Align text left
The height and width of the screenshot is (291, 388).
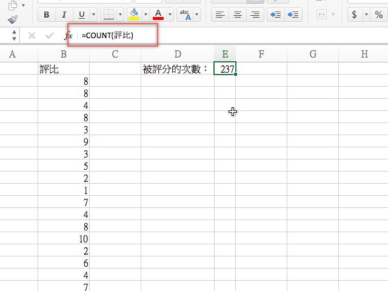pyautogui.click(x=220, y=15)
